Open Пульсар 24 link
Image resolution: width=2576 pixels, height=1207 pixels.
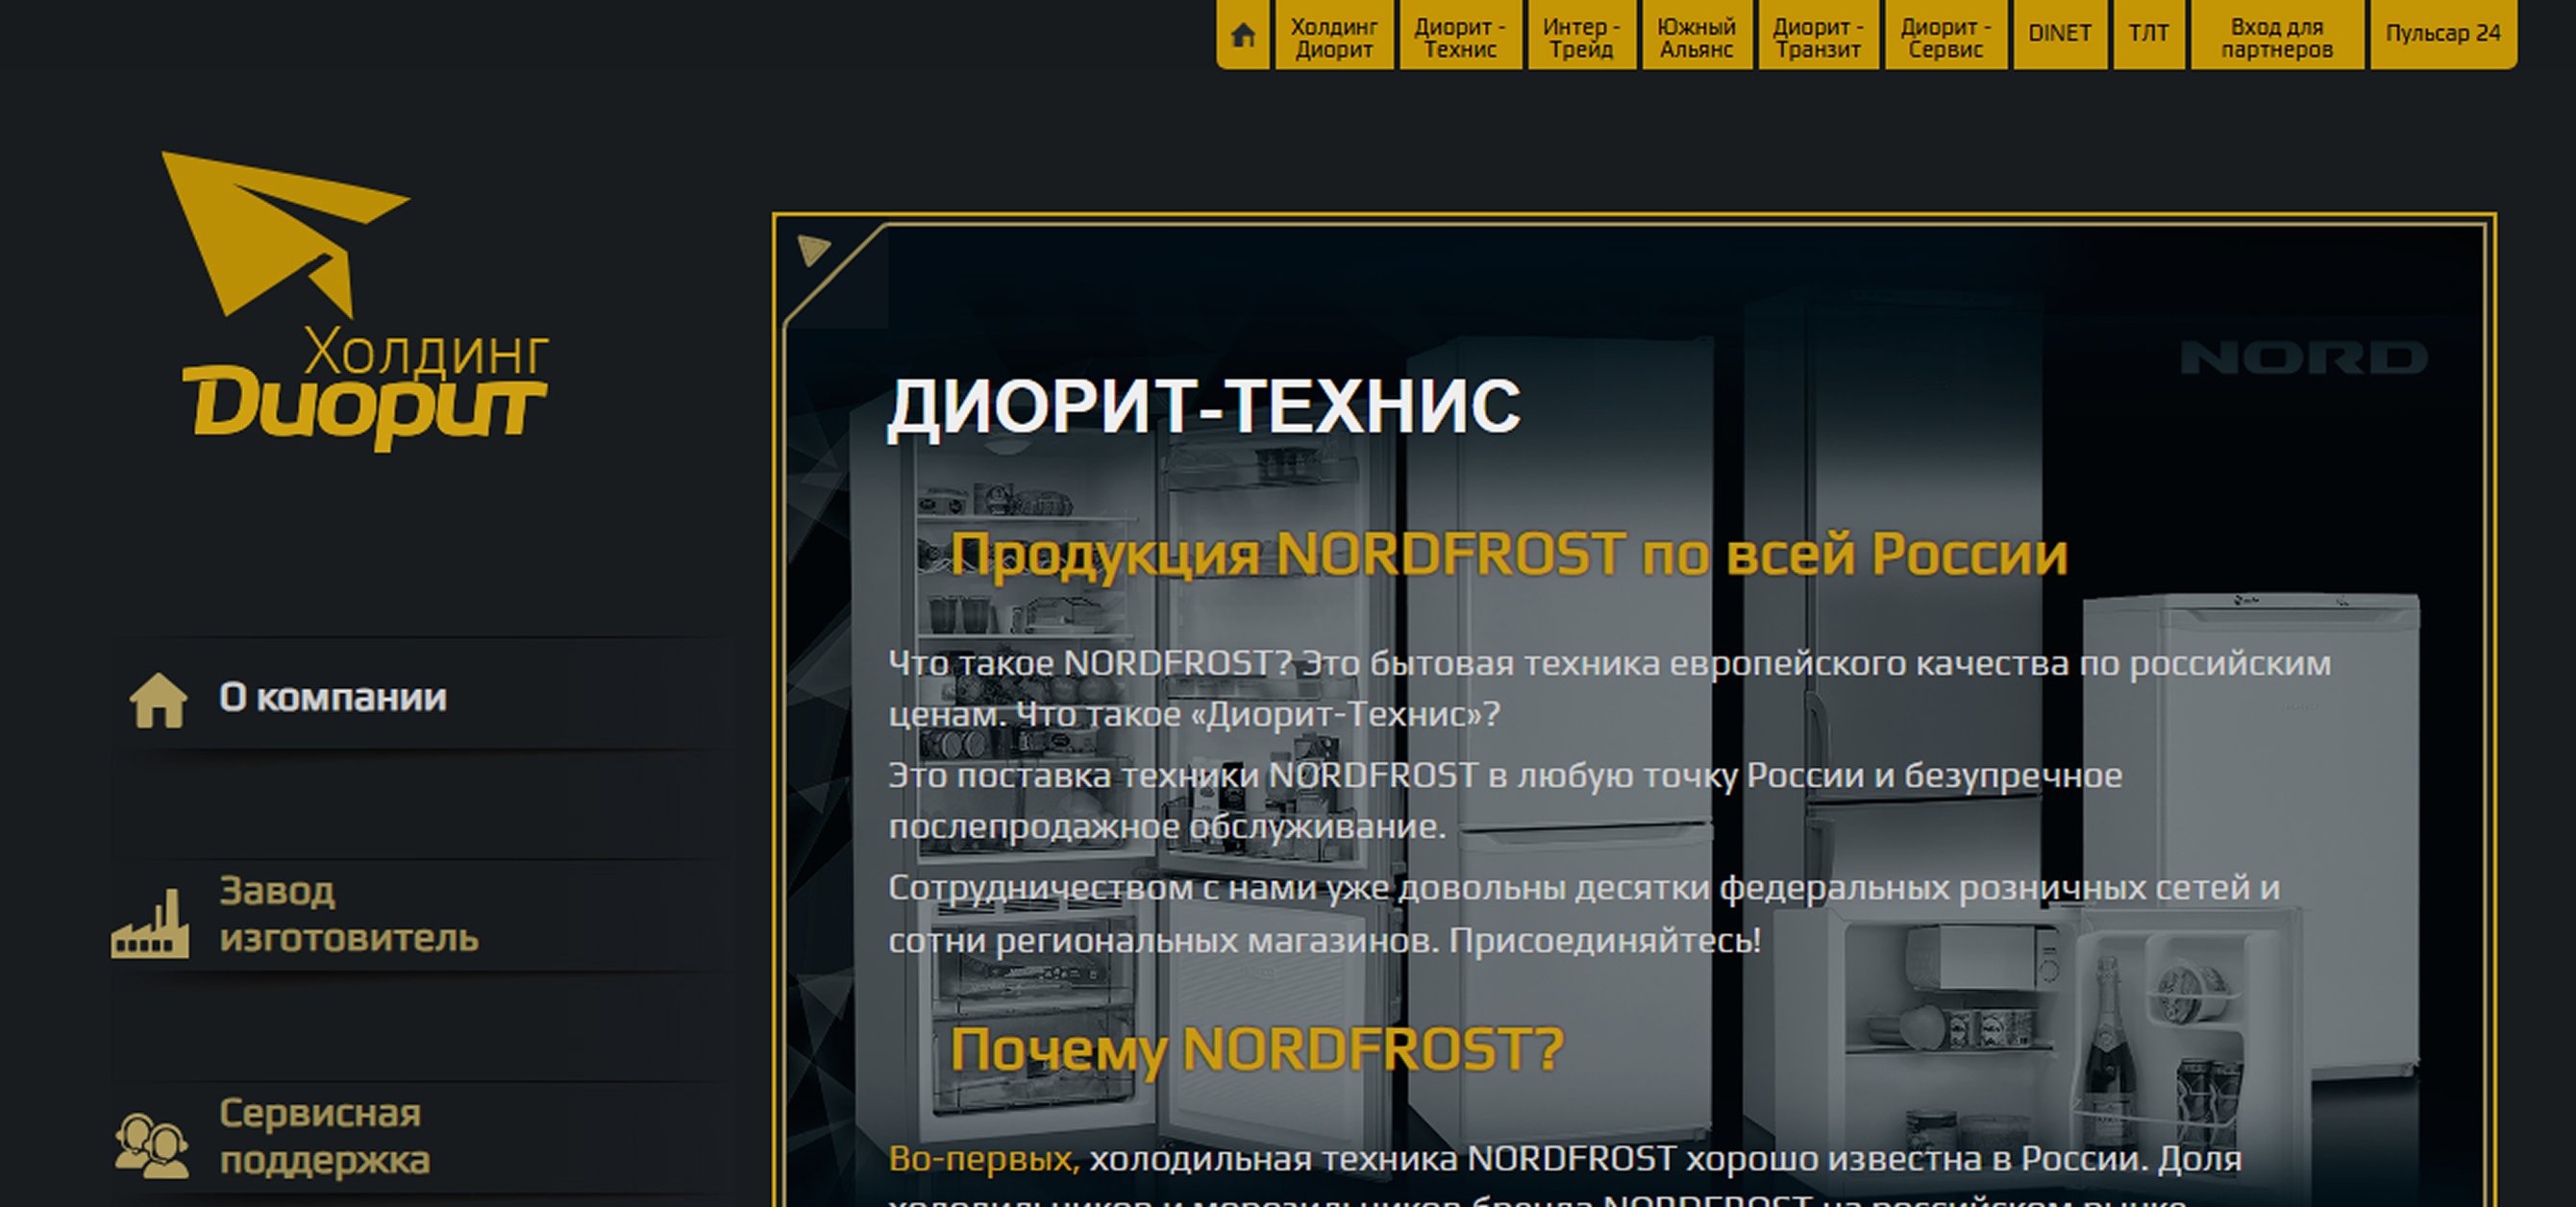[x=2442, y=34]
